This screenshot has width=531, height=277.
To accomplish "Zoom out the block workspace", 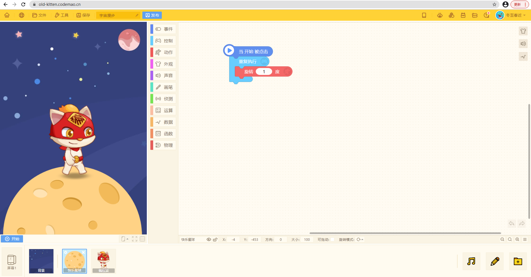I will click(x=502, y=239).
